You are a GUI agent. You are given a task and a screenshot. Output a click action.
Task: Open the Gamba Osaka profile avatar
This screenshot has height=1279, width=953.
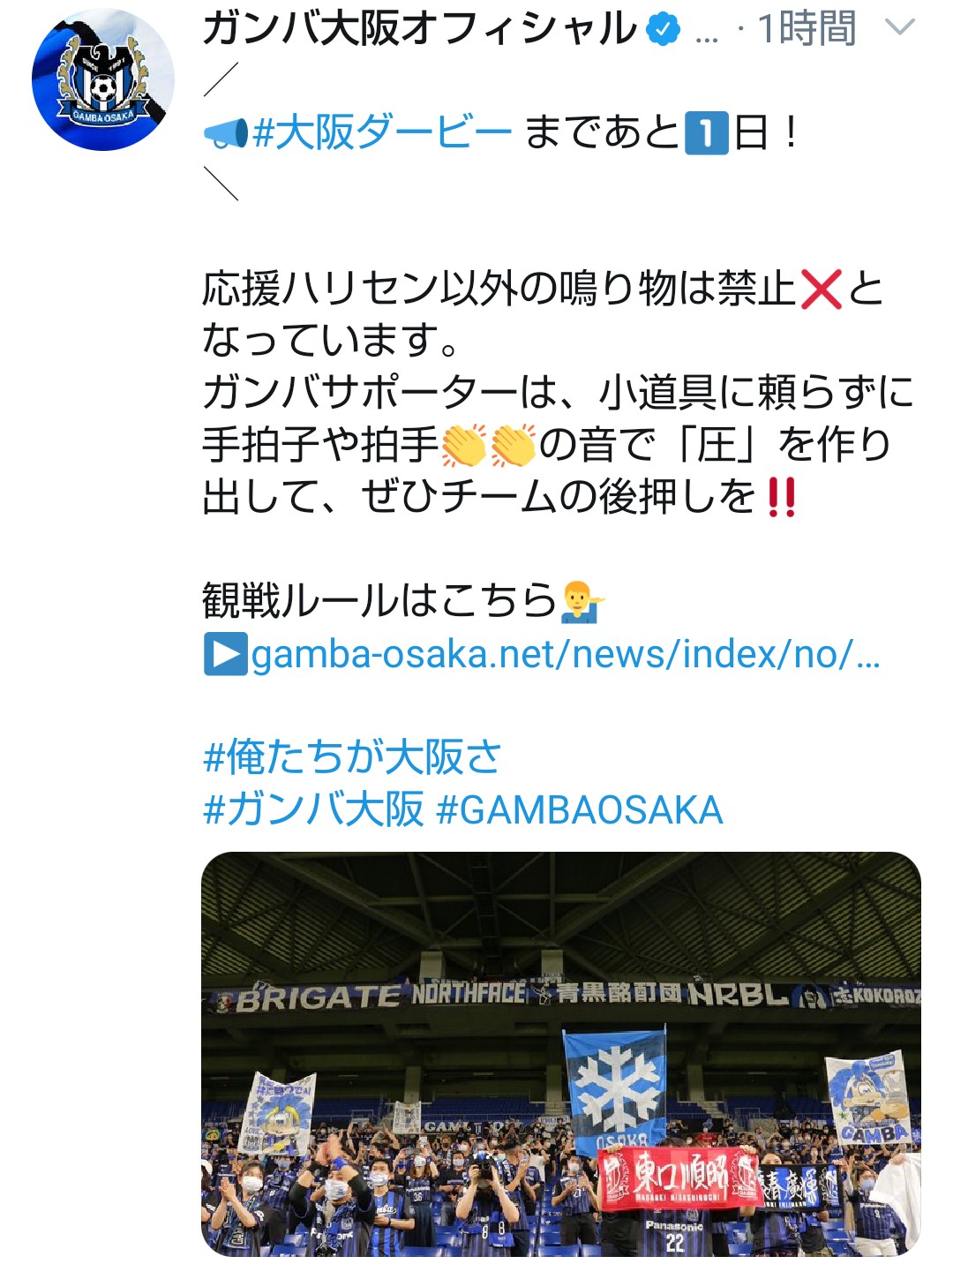coord(102,79)
